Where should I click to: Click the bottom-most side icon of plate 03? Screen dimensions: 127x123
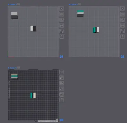62,100
